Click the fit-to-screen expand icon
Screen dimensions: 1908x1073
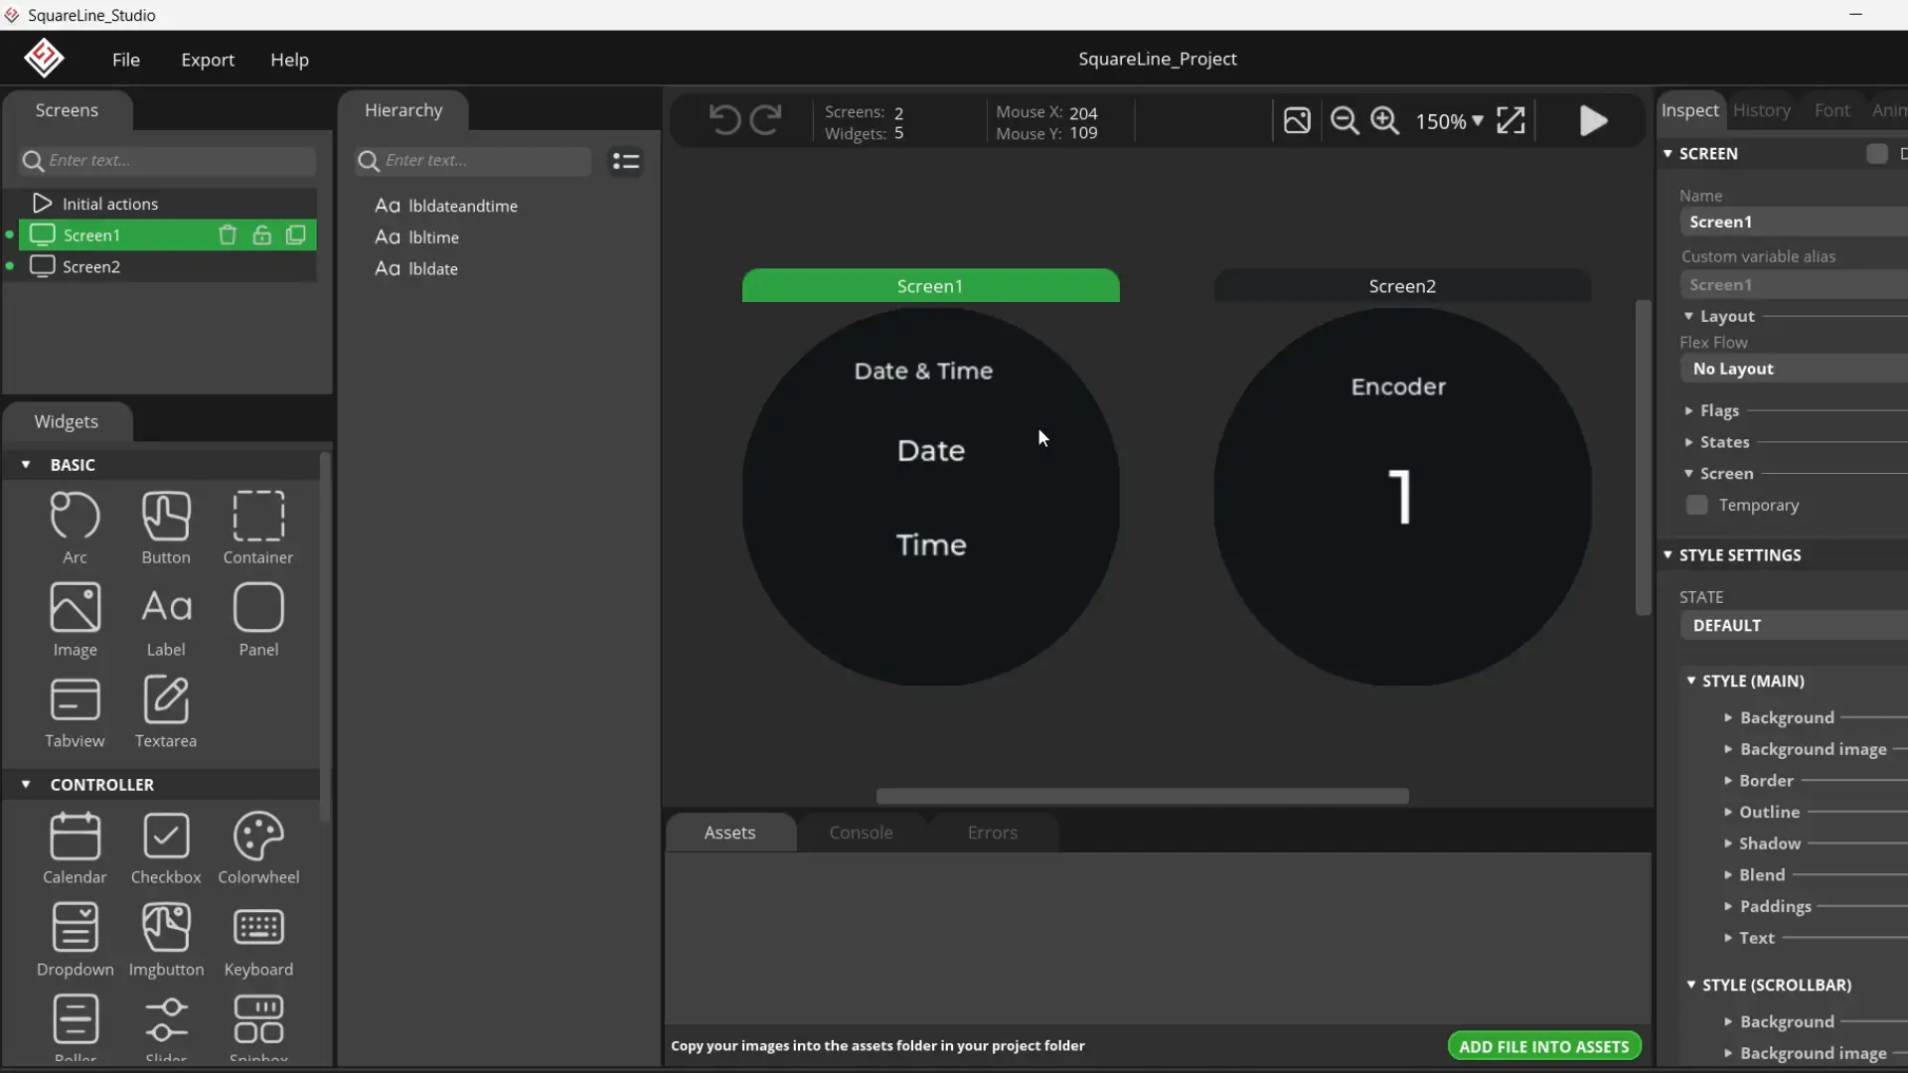click(x=1510, y=121)
